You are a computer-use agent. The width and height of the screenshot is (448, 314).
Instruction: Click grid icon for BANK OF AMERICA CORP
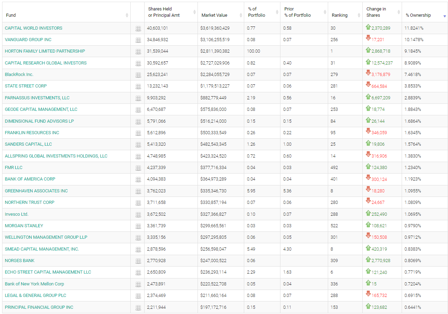(x=138, y=179)
